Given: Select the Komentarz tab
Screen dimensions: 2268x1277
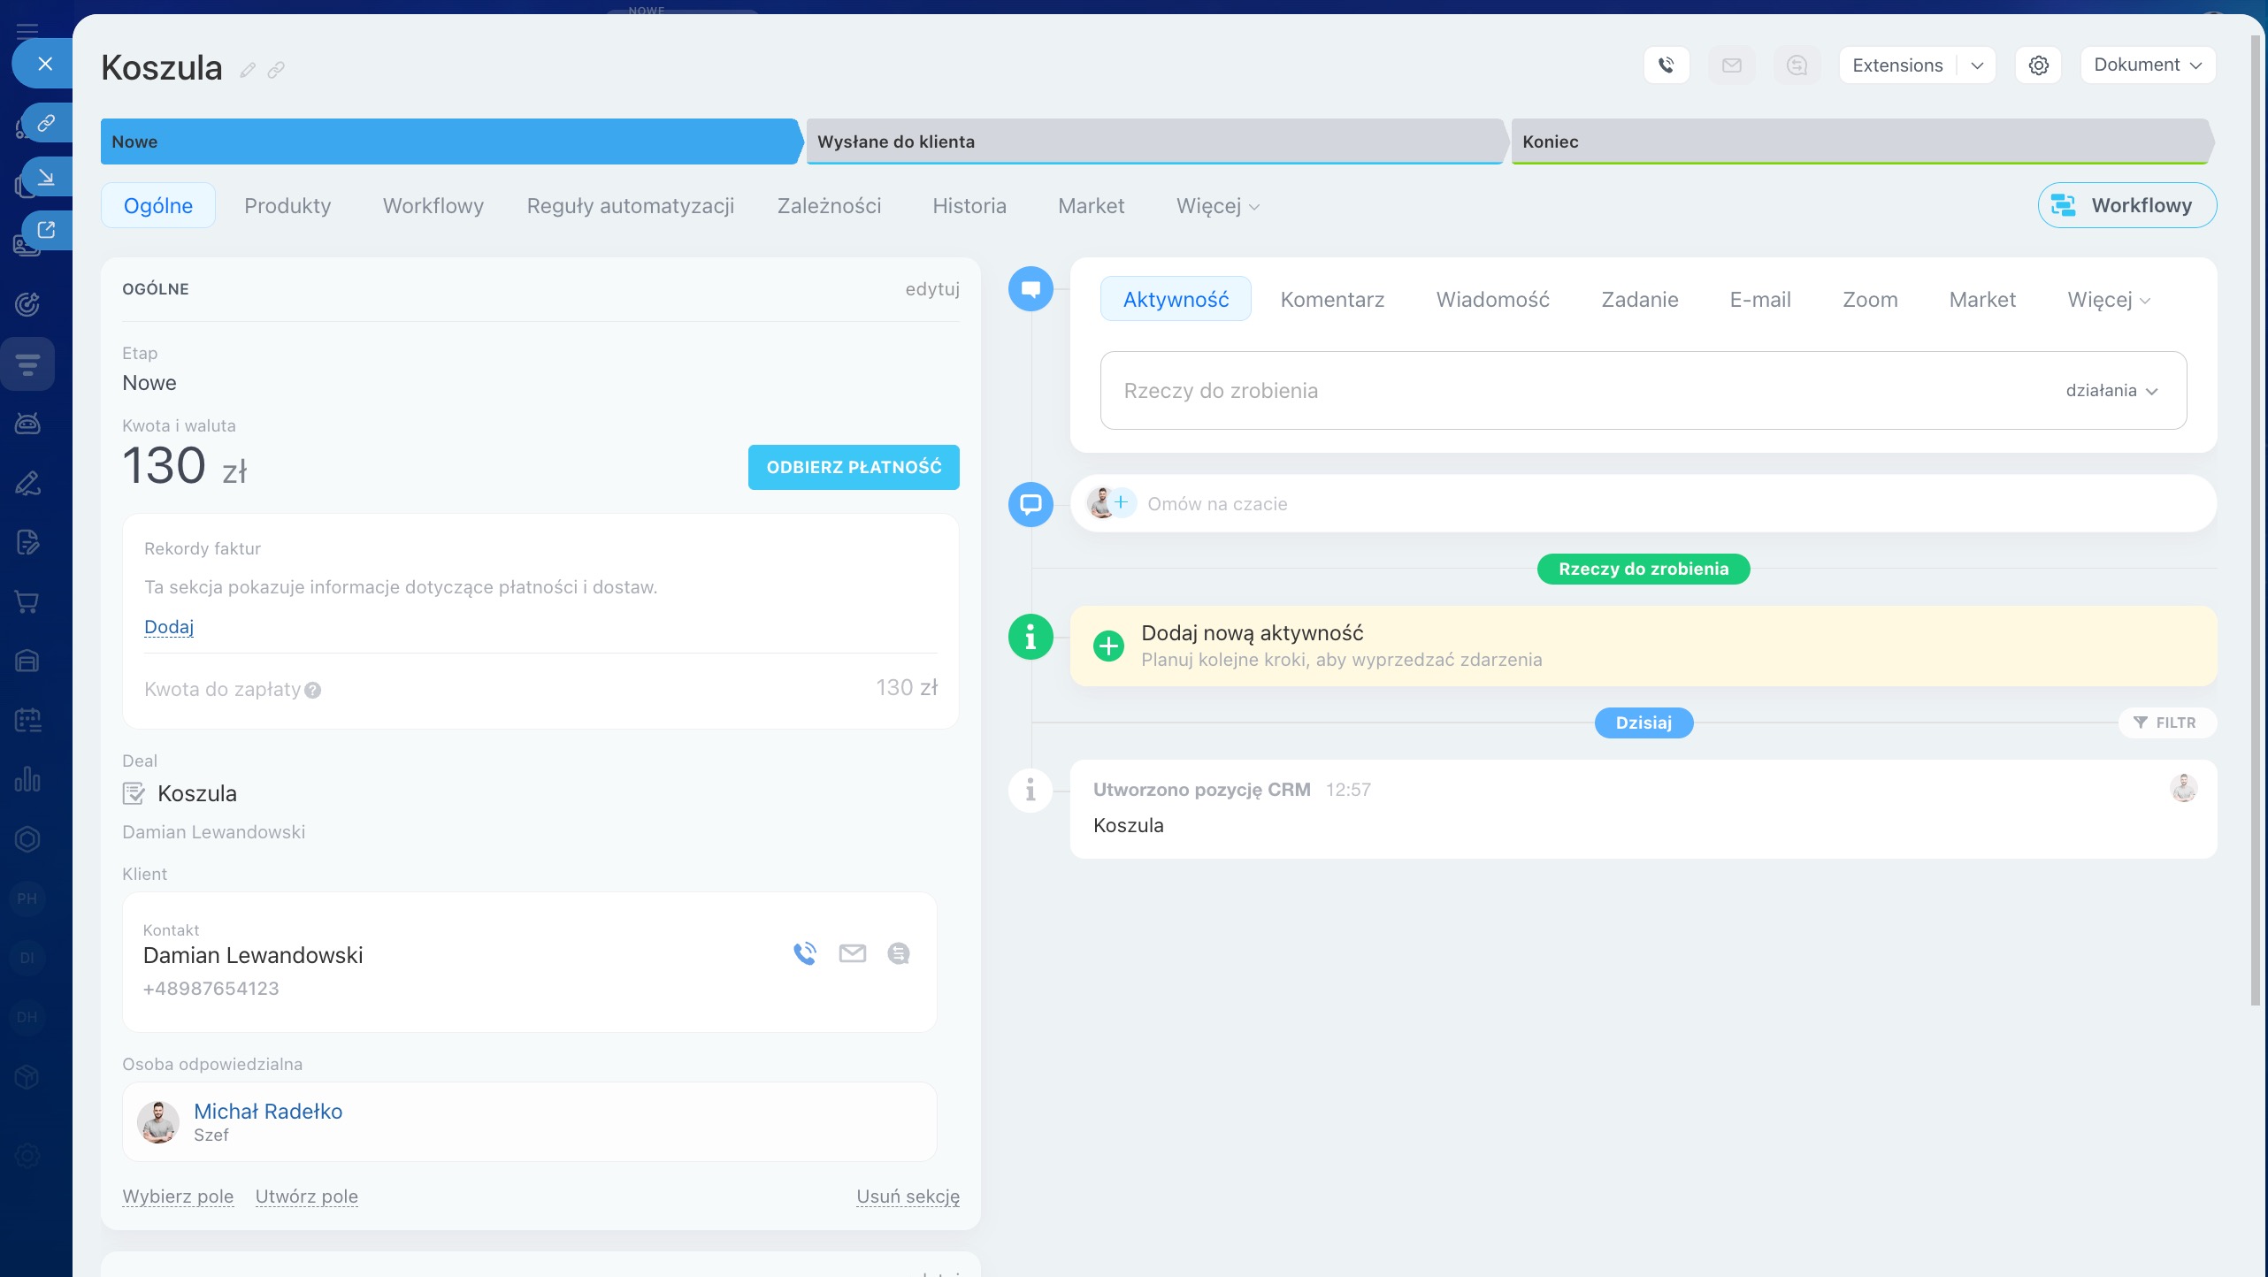Looking at the screenshot, I should tap(1332, 300).
